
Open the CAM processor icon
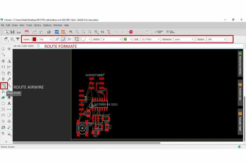pyautogui.click(x=34, y=32)
